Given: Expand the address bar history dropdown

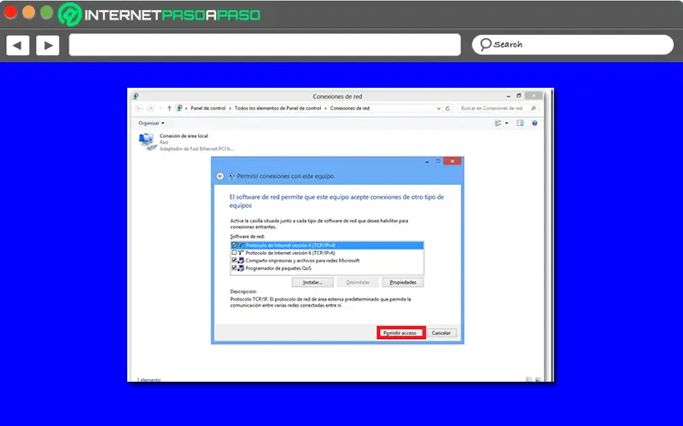Looking at the screenshot, I should 439,108.
